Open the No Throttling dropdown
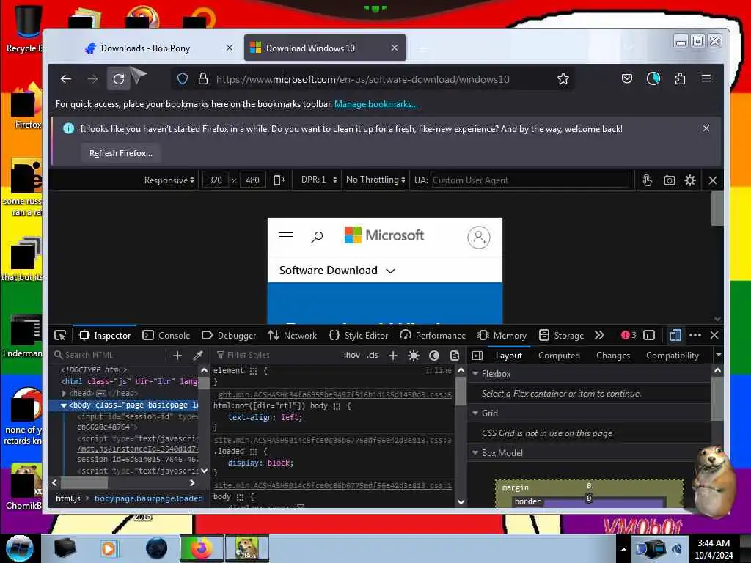 pyautogui.click(x=375, y=180)
